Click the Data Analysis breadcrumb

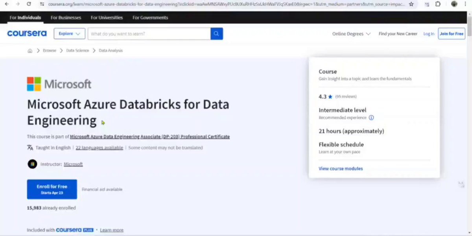[x=111, y=51]
